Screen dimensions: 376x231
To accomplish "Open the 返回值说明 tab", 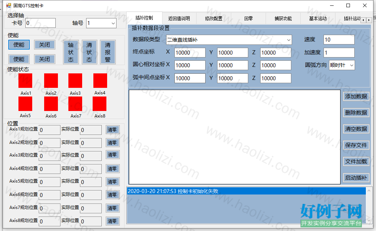I will 179,18.
